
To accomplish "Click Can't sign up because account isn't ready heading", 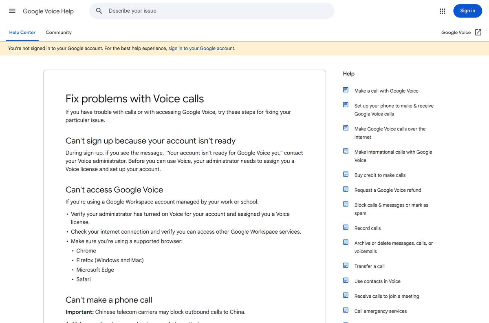I will pos(150,141).
